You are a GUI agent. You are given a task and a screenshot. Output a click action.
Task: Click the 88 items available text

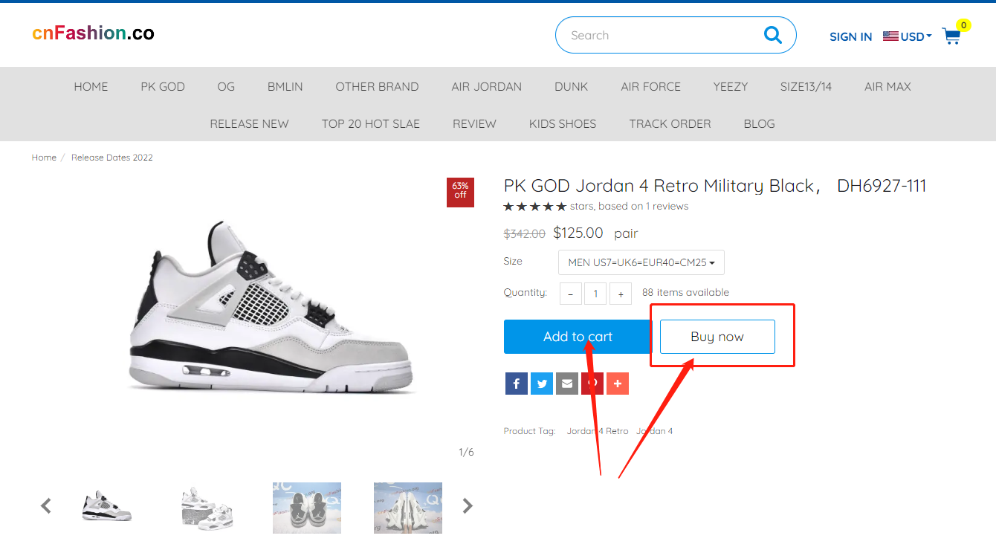click(x=685, y=293)
